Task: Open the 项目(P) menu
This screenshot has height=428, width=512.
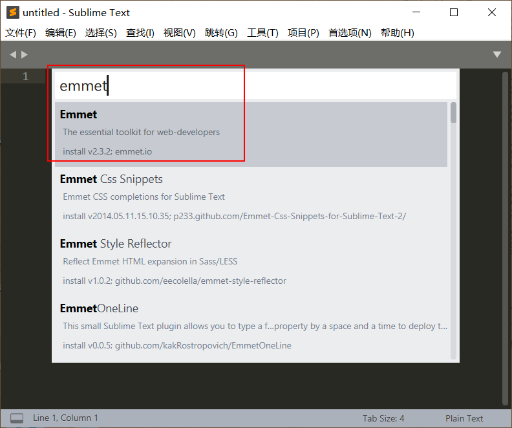Action: point(303,33)
